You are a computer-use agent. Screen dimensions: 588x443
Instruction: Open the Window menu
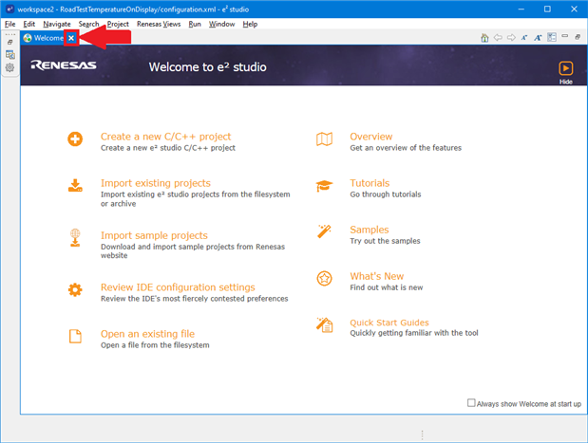[221, 24]
